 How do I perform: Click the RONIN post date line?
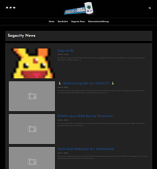click(63, 120)
